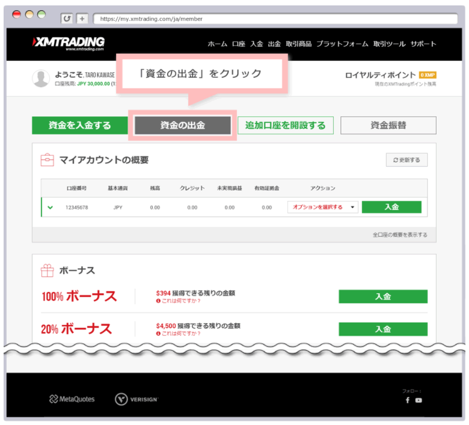The height and width of the screenshot is (425, 469).
Task: Click the VeriSign logo in footer
Action: coord(137,399)
